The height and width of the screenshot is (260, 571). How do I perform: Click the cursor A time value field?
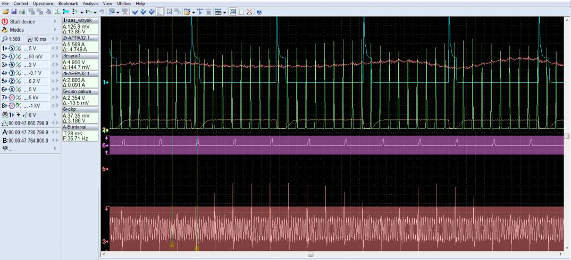click(x=29, y=132)
